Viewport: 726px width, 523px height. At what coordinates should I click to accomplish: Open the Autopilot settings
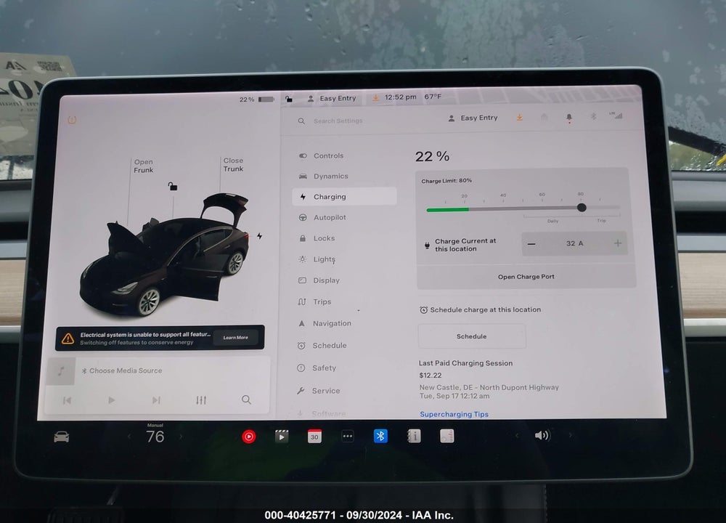pyautogui.click(x=329, y=217)
